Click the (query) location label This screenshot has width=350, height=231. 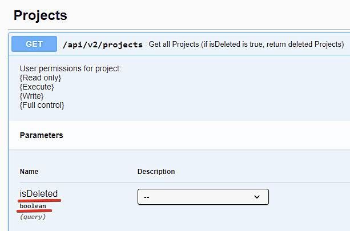[x=33, y=217]
